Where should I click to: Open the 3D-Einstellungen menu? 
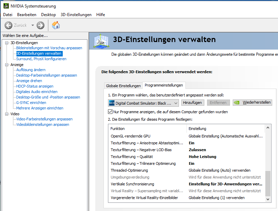[x=76, y=15]
